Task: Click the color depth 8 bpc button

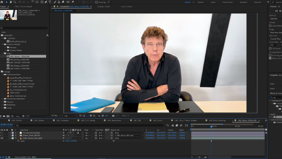Action: (18, 116)
